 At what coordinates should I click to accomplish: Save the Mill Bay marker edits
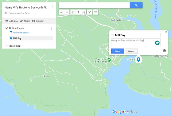click(x=117, y=51)
